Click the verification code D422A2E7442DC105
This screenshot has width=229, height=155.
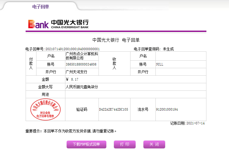[114, 109]
